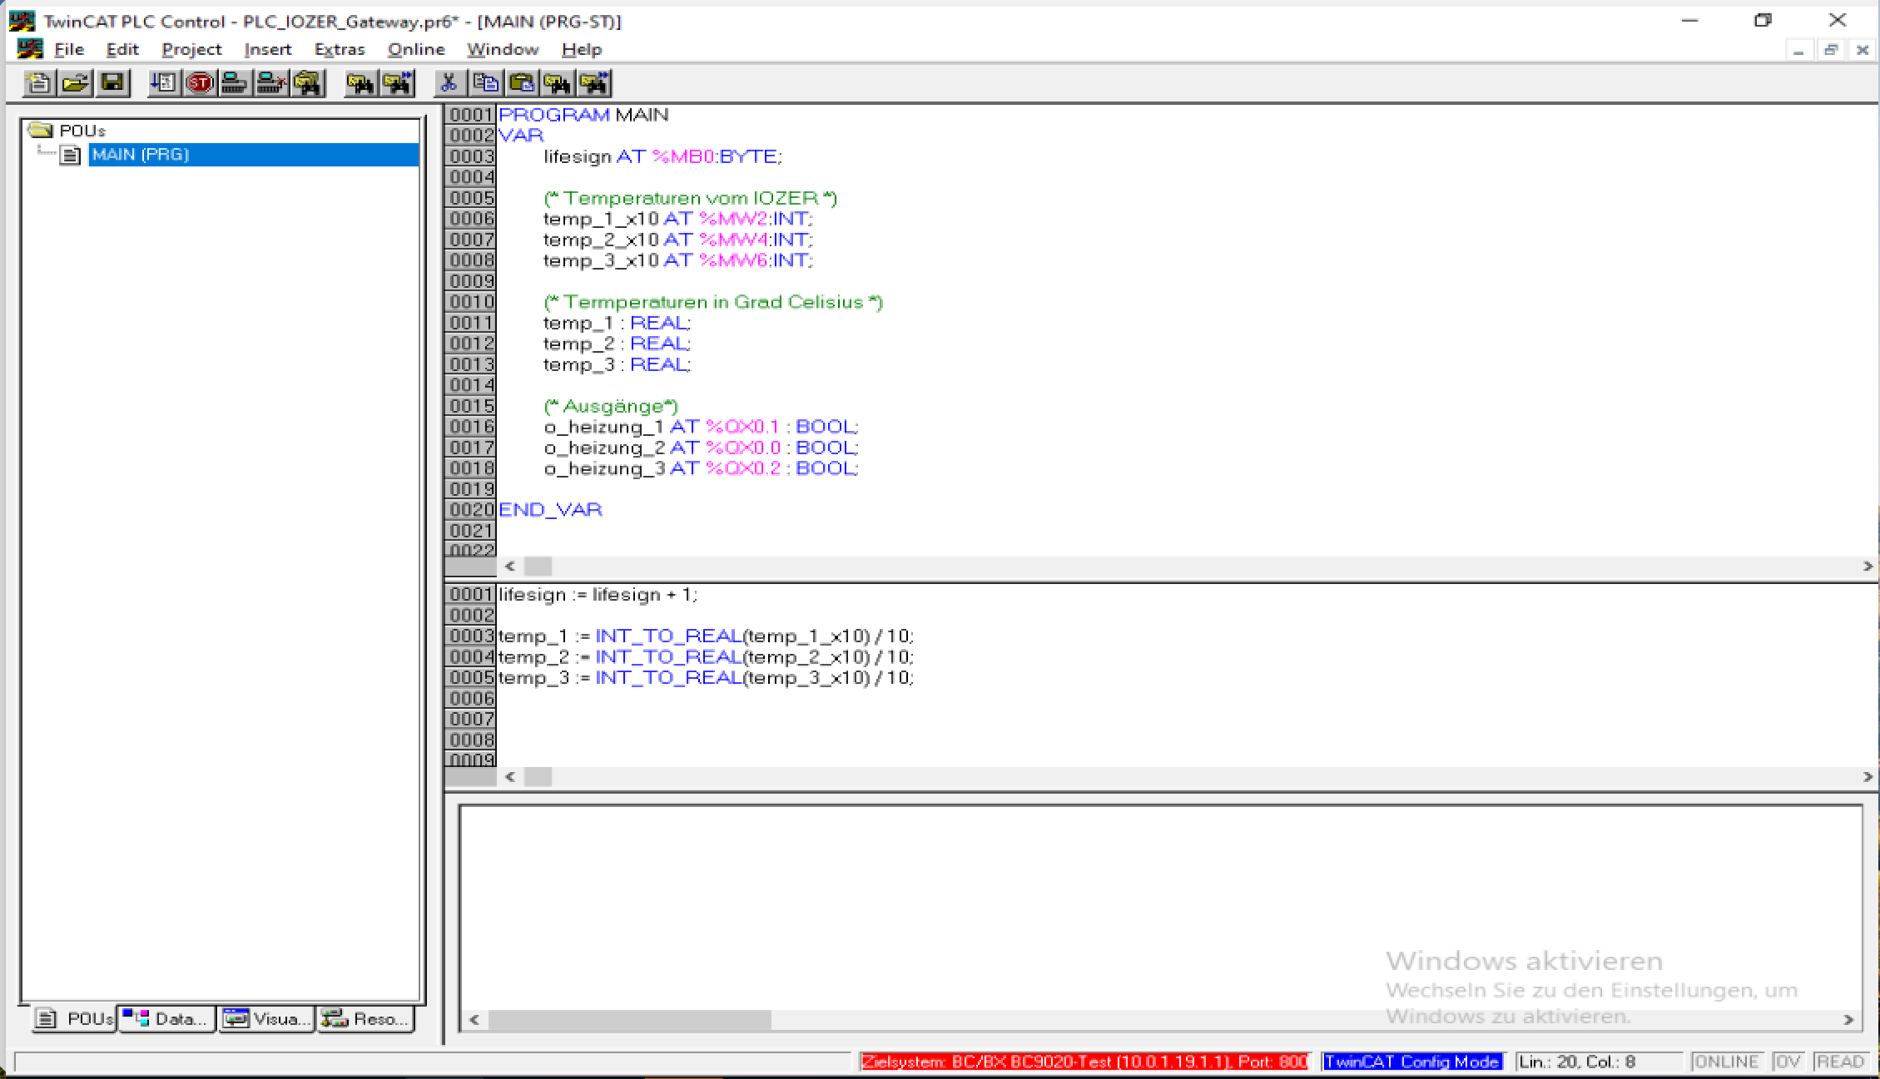Click declaration pane's horizontal scroll thumb

click(x=538, y=567)
